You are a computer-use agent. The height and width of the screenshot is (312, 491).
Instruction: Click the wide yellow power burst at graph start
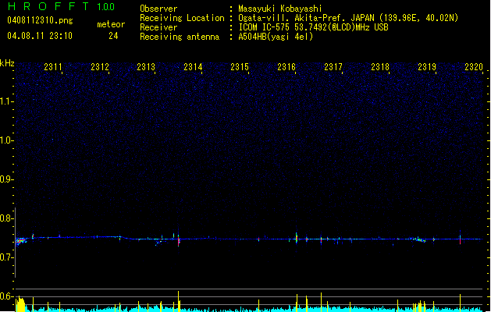pos(20,304)
